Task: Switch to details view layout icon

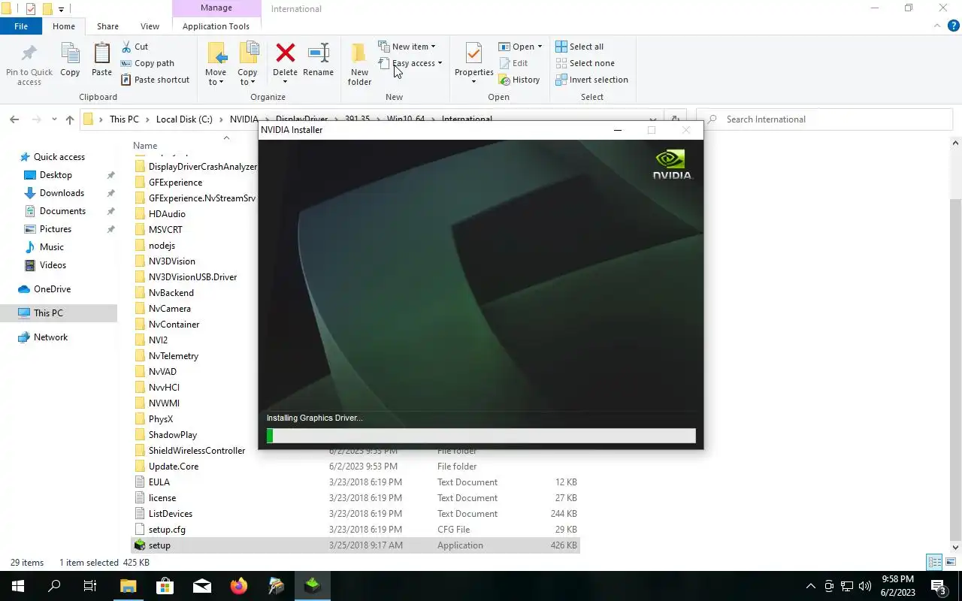Action: click(934, 562)
